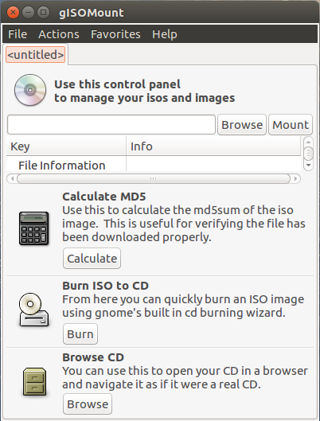Click the filing cabinet Browse CD icon
320x421 pixels.
[x=34, y=382]
